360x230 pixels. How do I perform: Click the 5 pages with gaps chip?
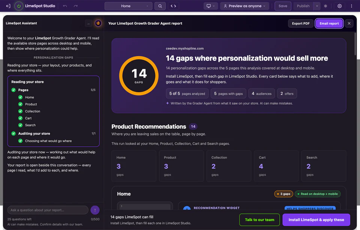pyautogui.click(x=228, y=93)
